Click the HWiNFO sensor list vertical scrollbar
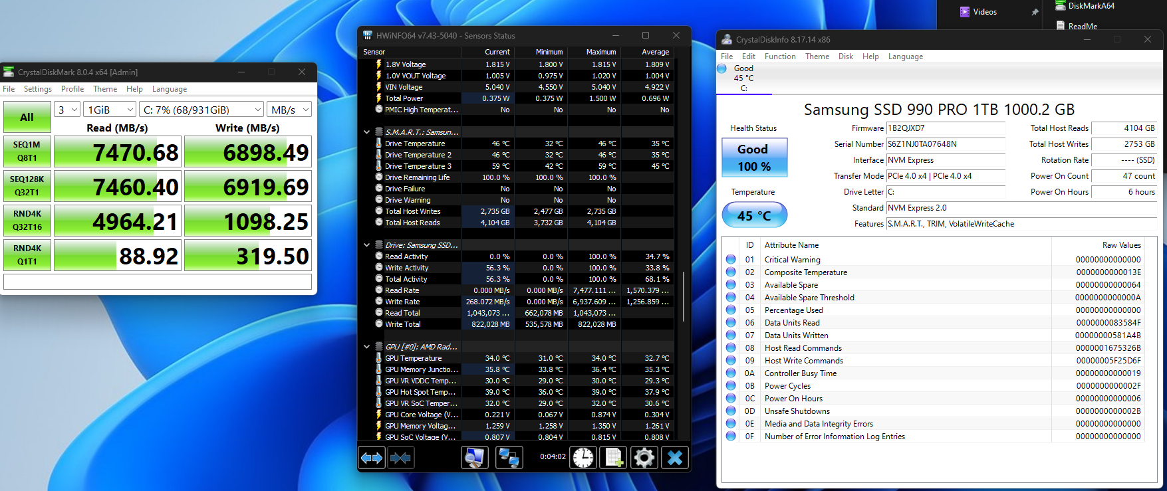This screenshot has width=1167, height=491. 684,296
